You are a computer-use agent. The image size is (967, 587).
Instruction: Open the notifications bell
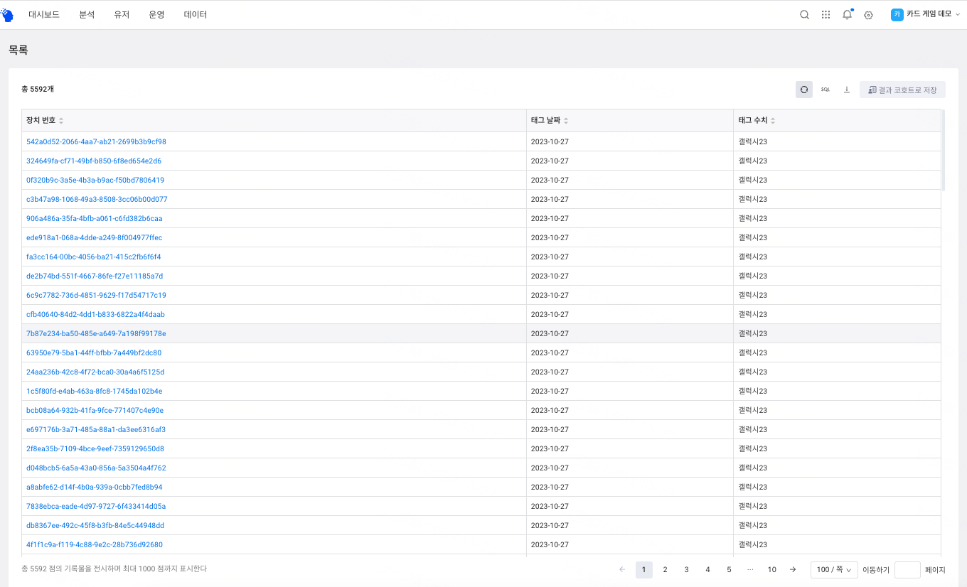pyautogui.click(x=847, y=14)
